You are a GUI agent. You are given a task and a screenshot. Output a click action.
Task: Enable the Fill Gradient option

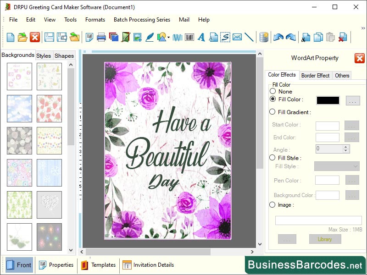[x=274, y=112]
